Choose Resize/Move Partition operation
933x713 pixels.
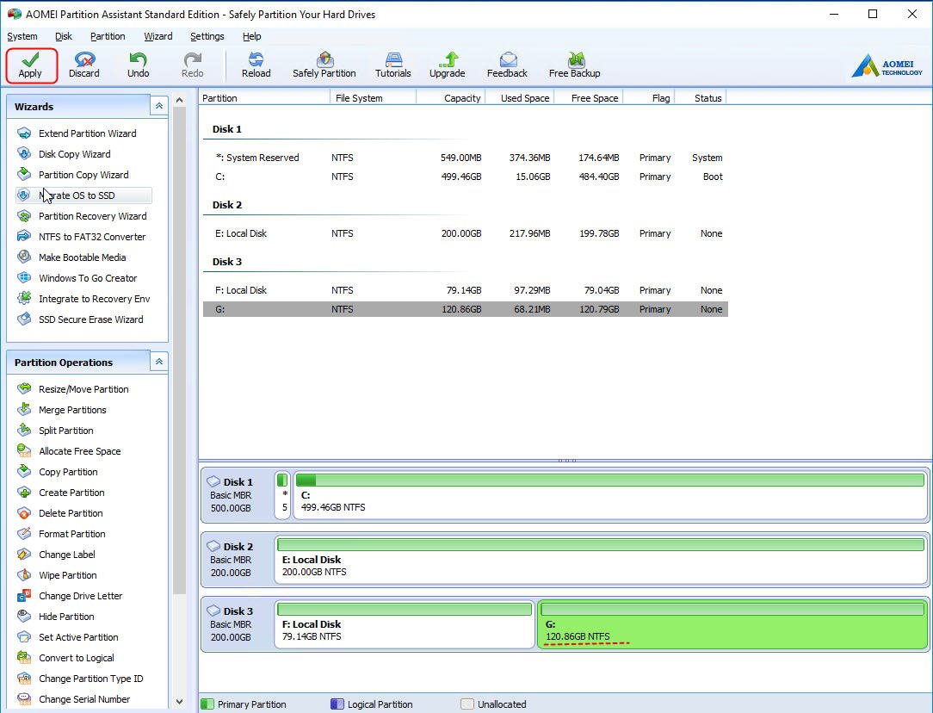(x=83, y=389)
